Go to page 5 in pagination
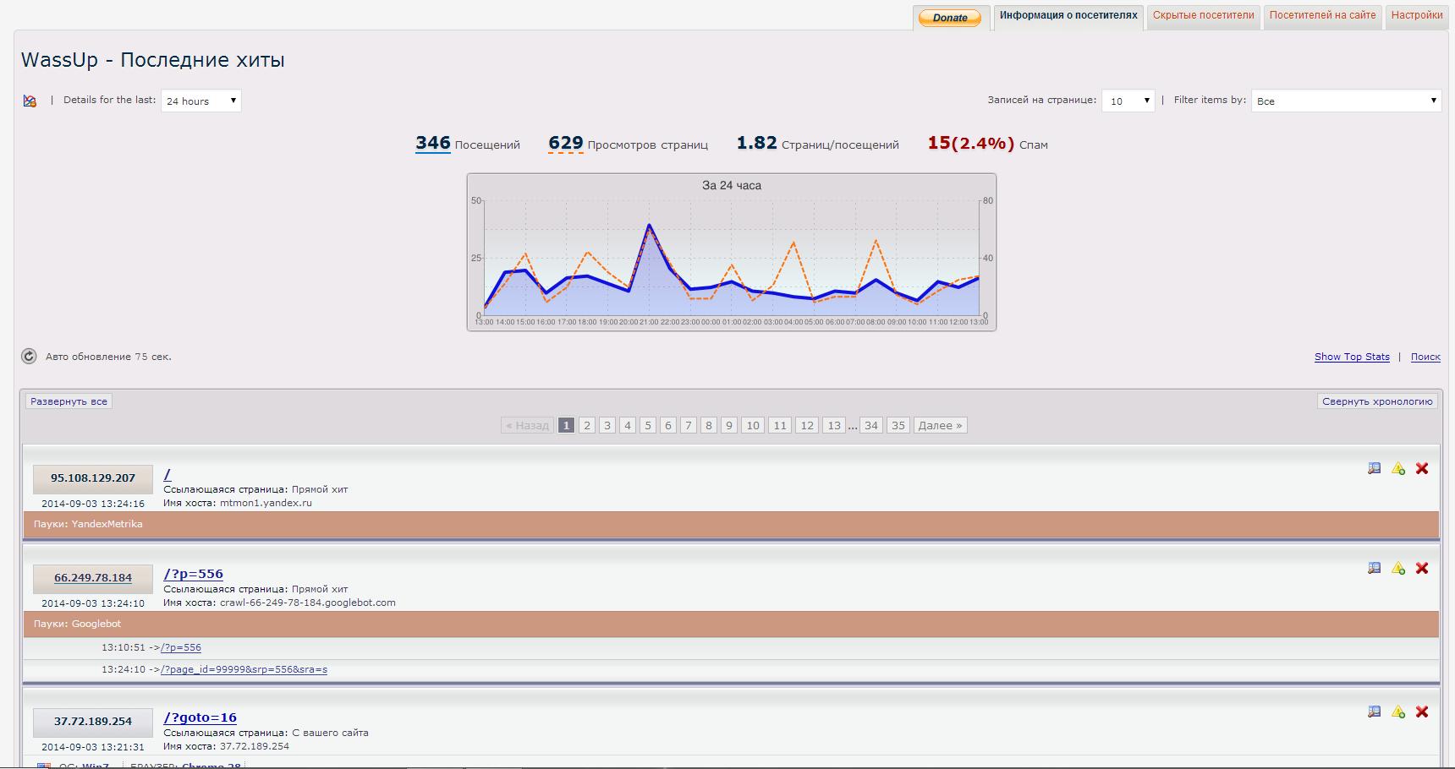 pos(648,425)
